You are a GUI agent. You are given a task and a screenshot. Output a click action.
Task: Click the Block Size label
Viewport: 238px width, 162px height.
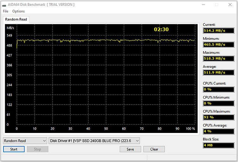pyautogui.click(x=211, y=139)
